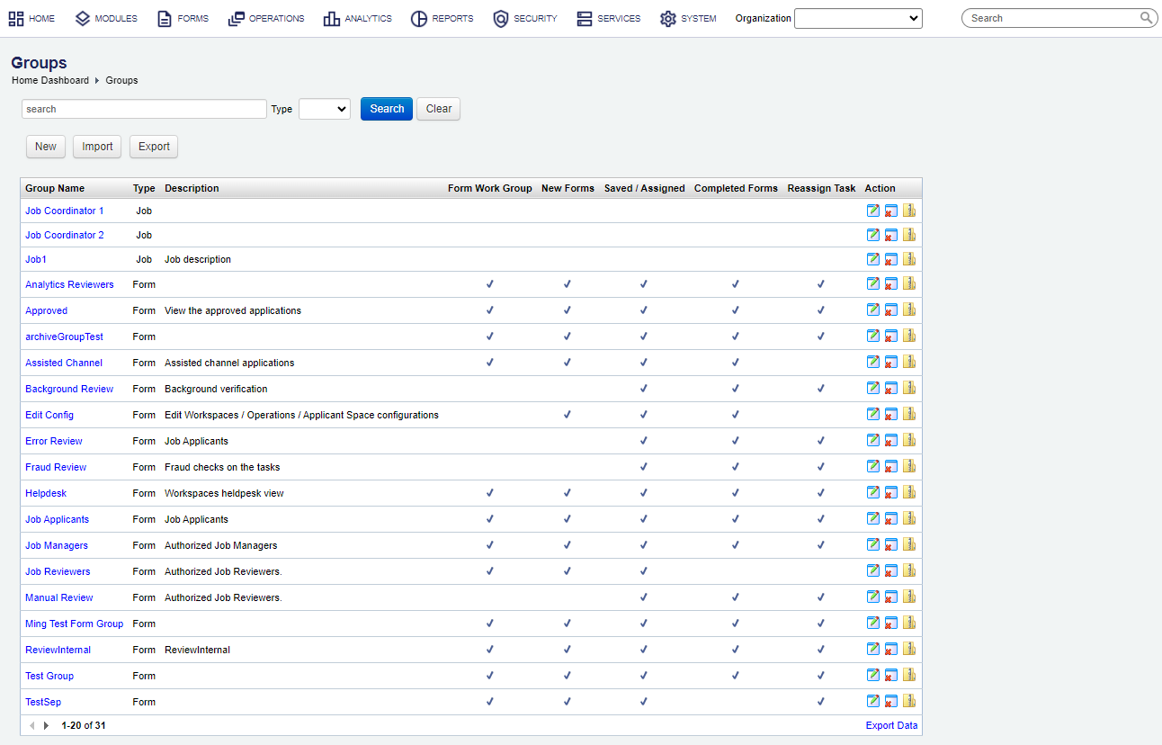Select the Analytics icon
The image size is (1162, 745).
(x=332, y=17)
